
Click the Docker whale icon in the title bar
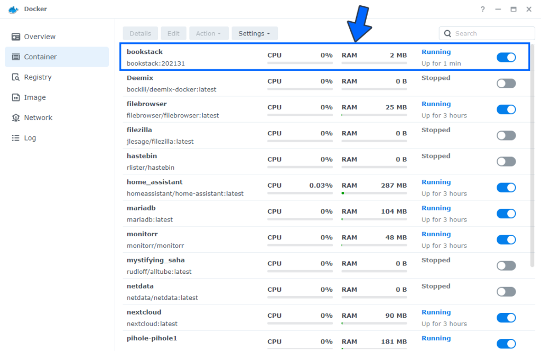(x=13, y=8)
